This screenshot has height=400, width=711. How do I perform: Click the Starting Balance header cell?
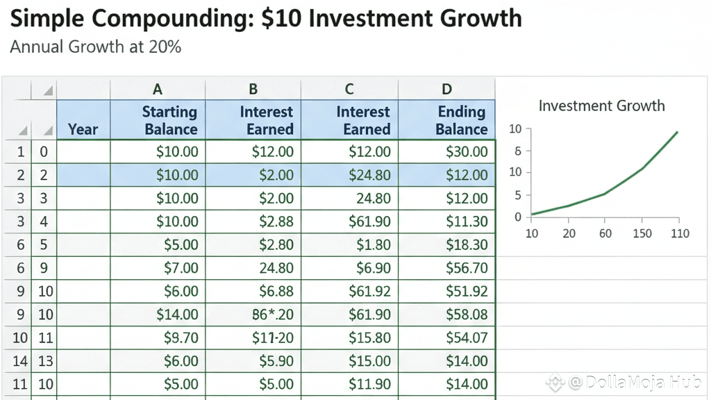pos(158,120)
